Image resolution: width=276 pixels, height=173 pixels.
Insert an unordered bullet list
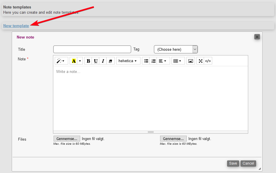tap(146, 61)
